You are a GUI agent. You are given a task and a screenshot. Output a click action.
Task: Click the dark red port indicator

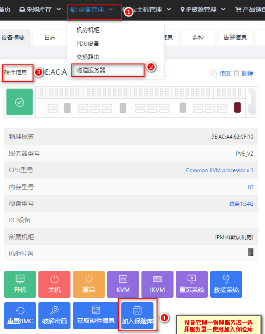point(237,107)
